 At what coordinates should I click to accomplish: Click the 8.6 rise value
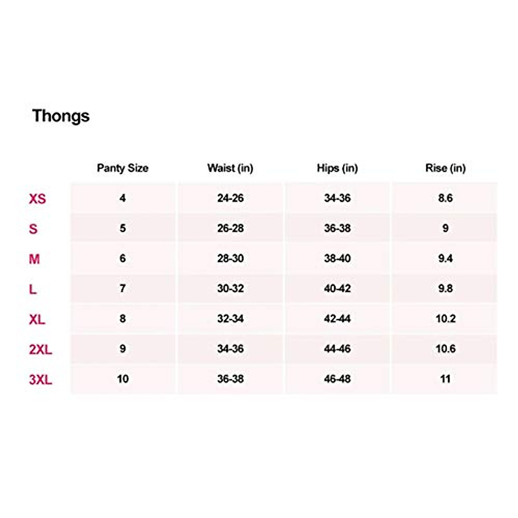pyautogui.click(x=445, y=198)
